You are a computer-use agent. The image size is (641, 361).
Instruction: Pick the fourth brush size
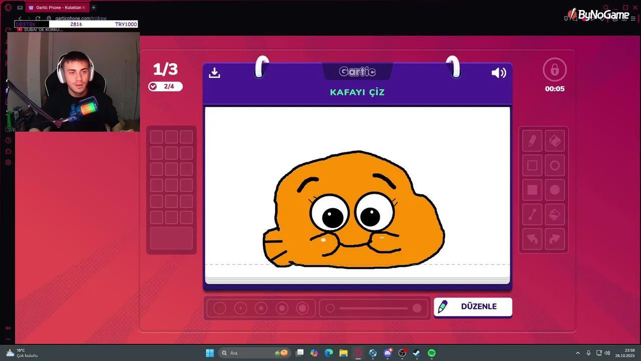pyautogui.click(x=282, y=308)
